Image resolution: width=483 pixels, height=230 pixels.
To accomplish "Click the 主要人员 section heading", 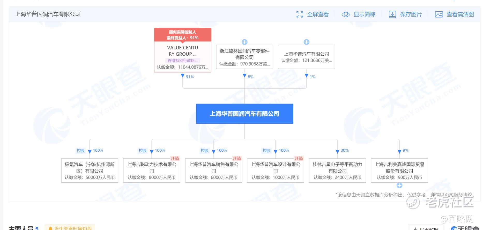I will pyautogui.click(x=21, y=228).
